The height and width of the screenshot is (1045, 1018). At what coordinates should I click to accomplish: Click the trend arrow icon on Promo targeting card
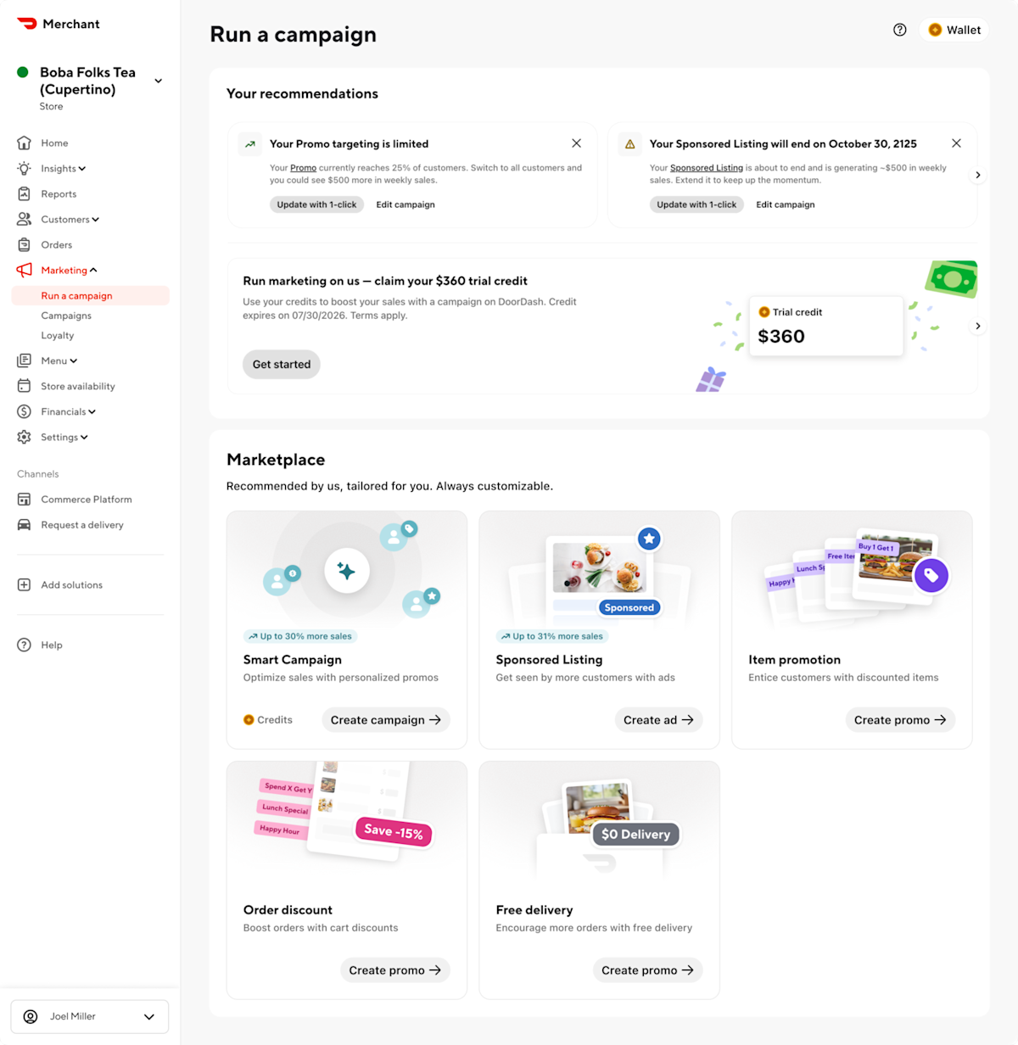(x=250, y=144)
